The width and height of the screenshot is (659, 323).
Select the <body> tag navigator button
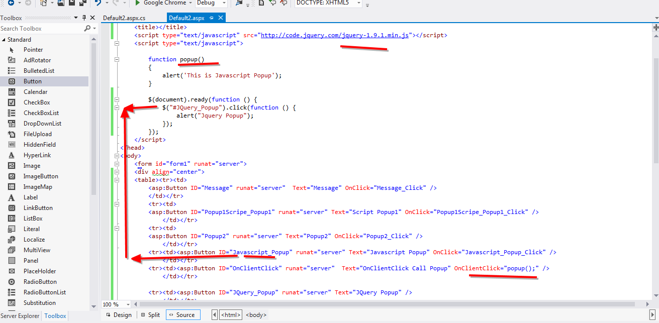tap(256, 315)
